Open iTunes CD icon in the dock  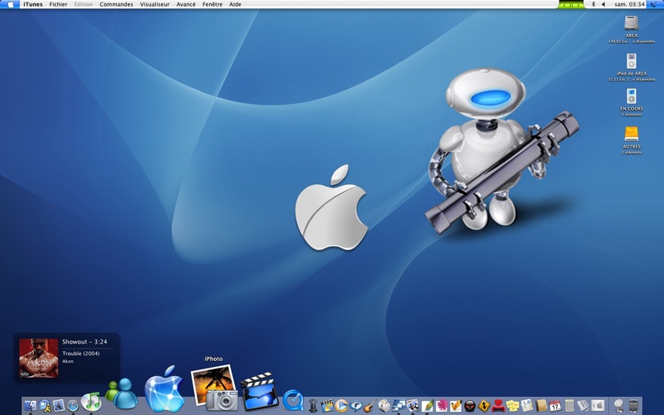coord(91,402)
